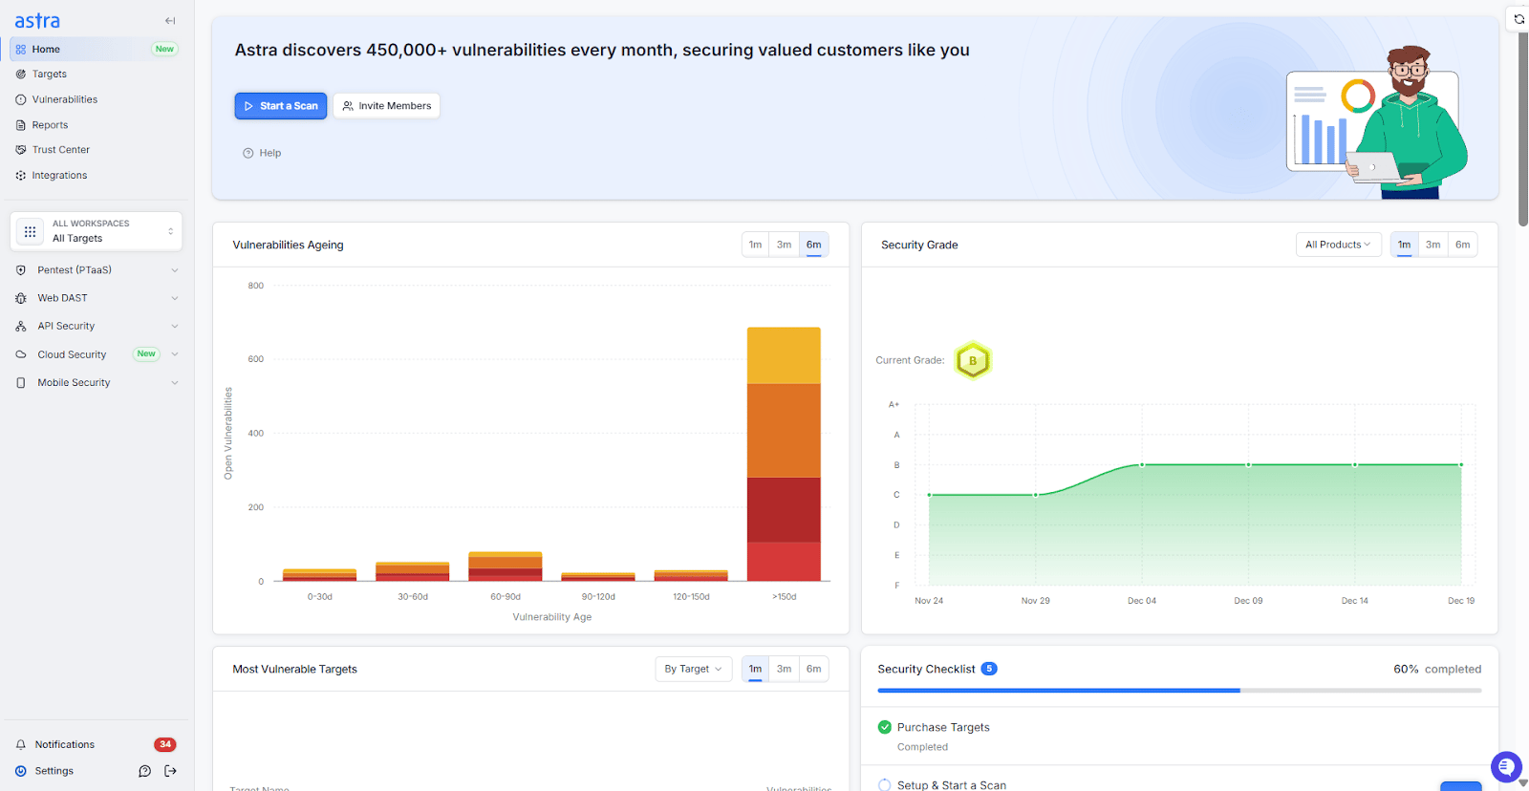Click the Web DAST bug icon
The width and height of the screenshot is (1529, 791).
[x=21, y=298]
